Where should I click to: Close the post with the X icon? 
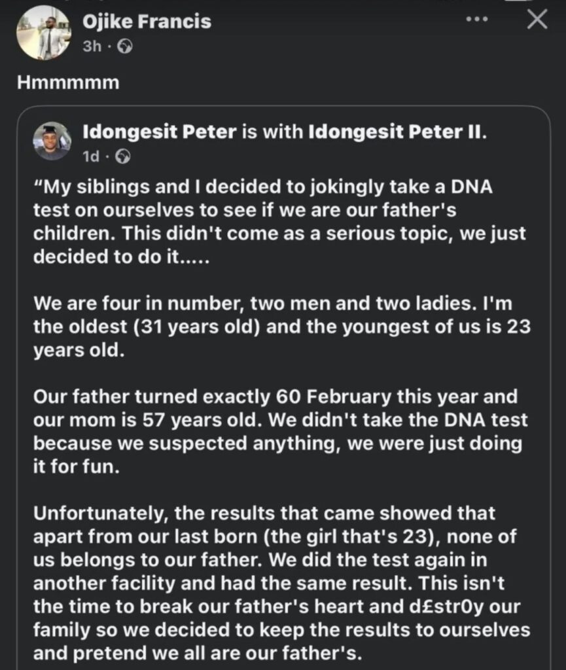click(537, 20)
